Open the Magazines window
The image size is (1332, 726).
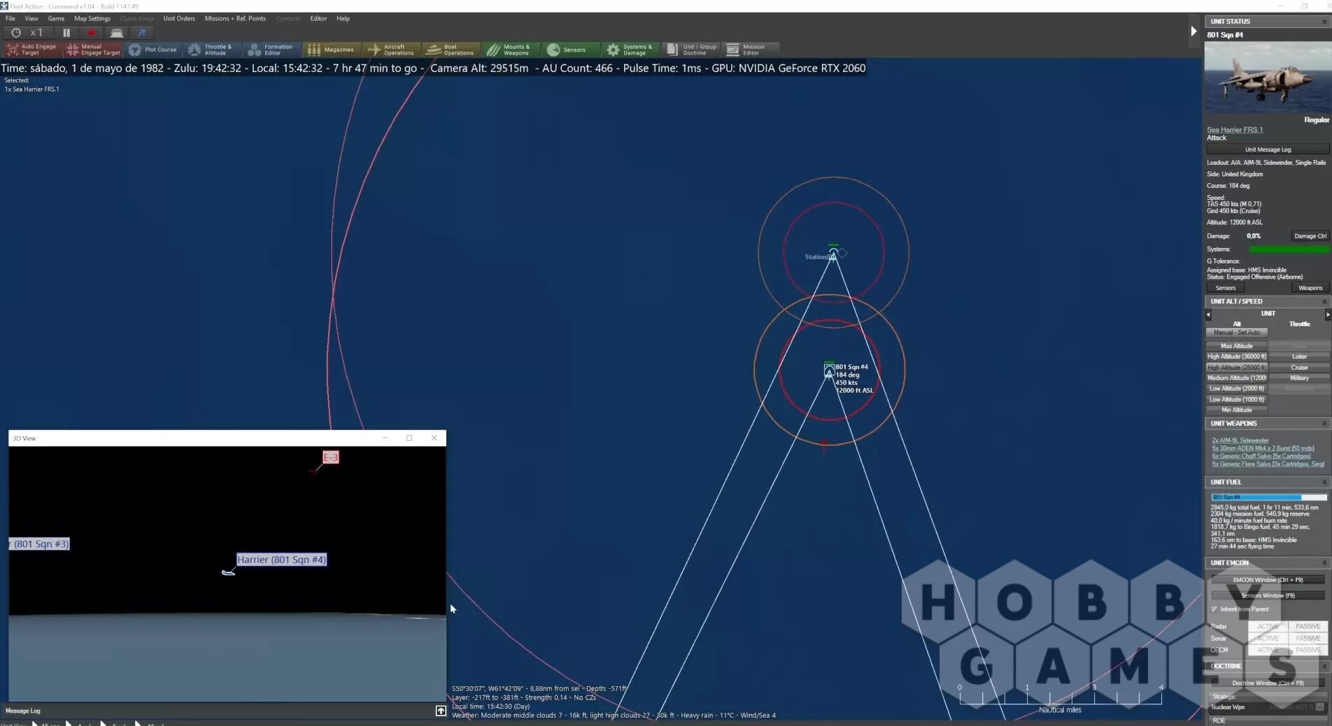click(332, 50)
